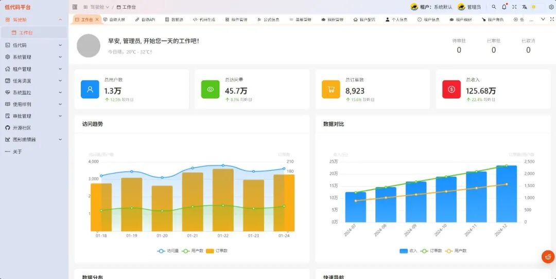Open the 工作台 item in the sidebar
556x279 pixels.
click(x=34, y=32)
